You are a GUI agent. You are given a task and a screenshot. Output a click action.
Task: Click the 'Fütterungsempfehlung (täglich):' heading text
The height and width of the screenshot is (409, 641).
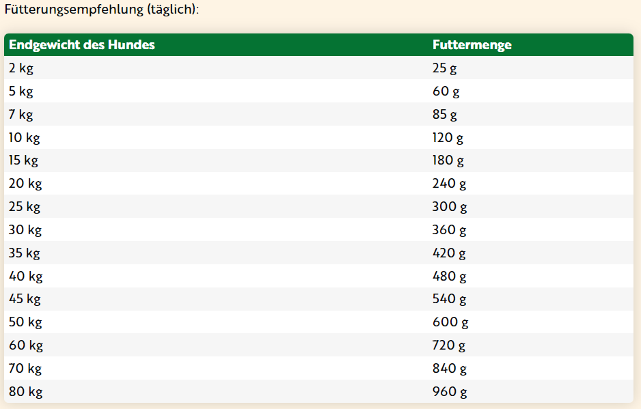pos(102,11)
